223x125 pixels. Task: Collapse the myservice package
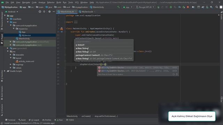pyautogui.click(x=14, y=28)
